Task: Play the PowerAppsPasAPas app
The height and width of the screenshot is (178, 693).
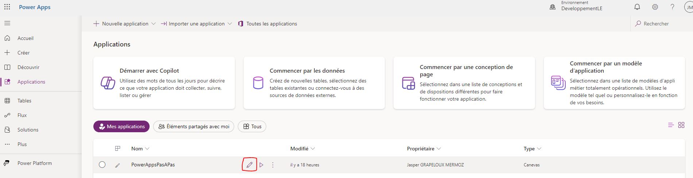Action: pos(262,165)
